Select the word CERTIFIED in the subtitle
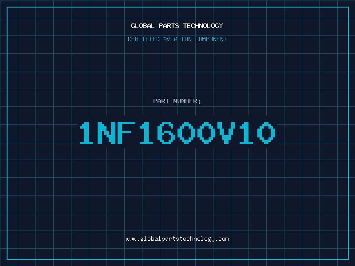 click(x=144, y=39)
